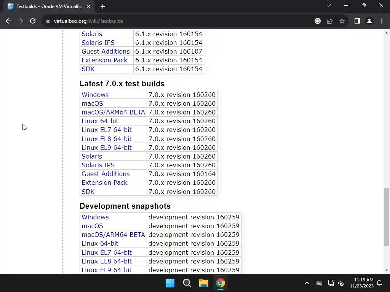Open the Chrome side panel
Image resolution: width=390 pixels, height=292 pixels.
point(357,21)
